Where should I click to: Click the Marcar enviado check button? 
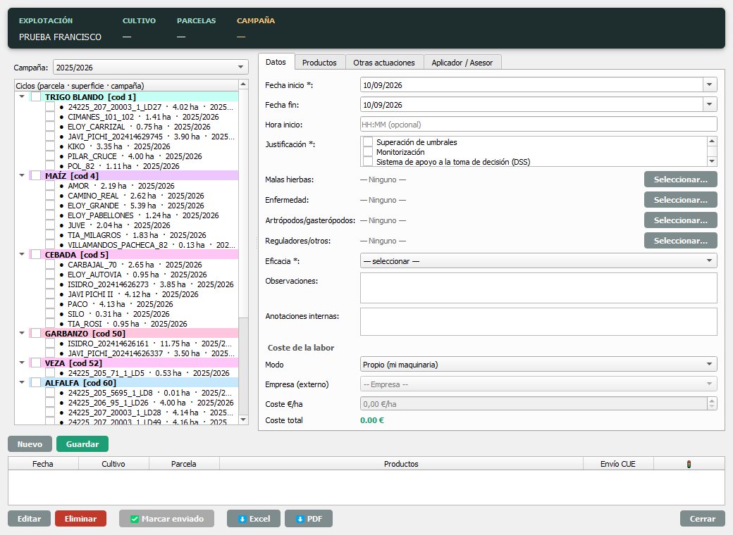coord(166,519)
